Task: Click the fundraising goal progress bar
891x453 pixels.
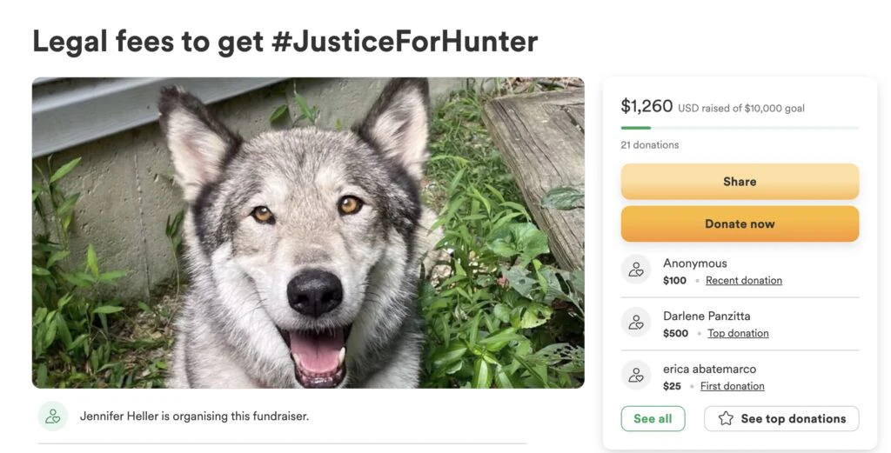Action: (740, 128)
